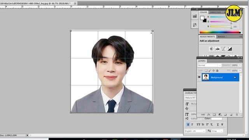Screen dimensions: 249x140
Task: Click the B color slider handle
Action: click(231, 28)
